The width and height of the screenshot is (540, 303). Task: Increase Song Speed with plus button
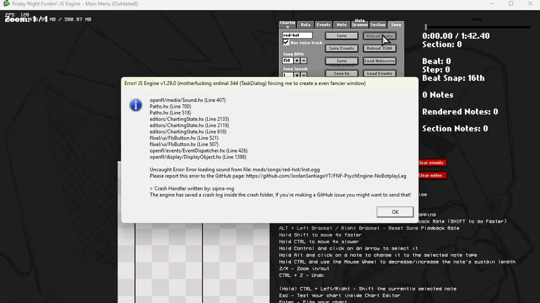(297, 74)
